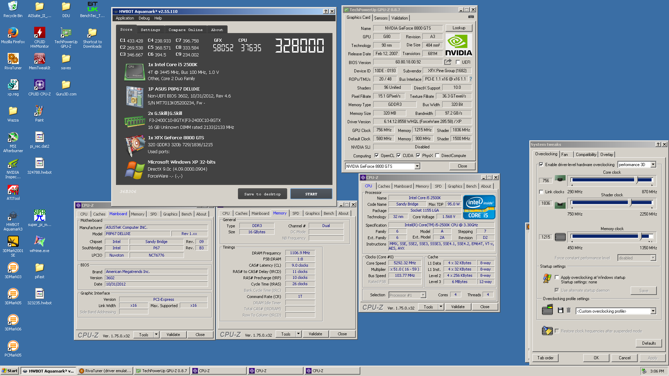The width and height of the screenshot is (669, 376).
Task: Click Validate in CPU-Z Memory window
Action: point(315,334)
